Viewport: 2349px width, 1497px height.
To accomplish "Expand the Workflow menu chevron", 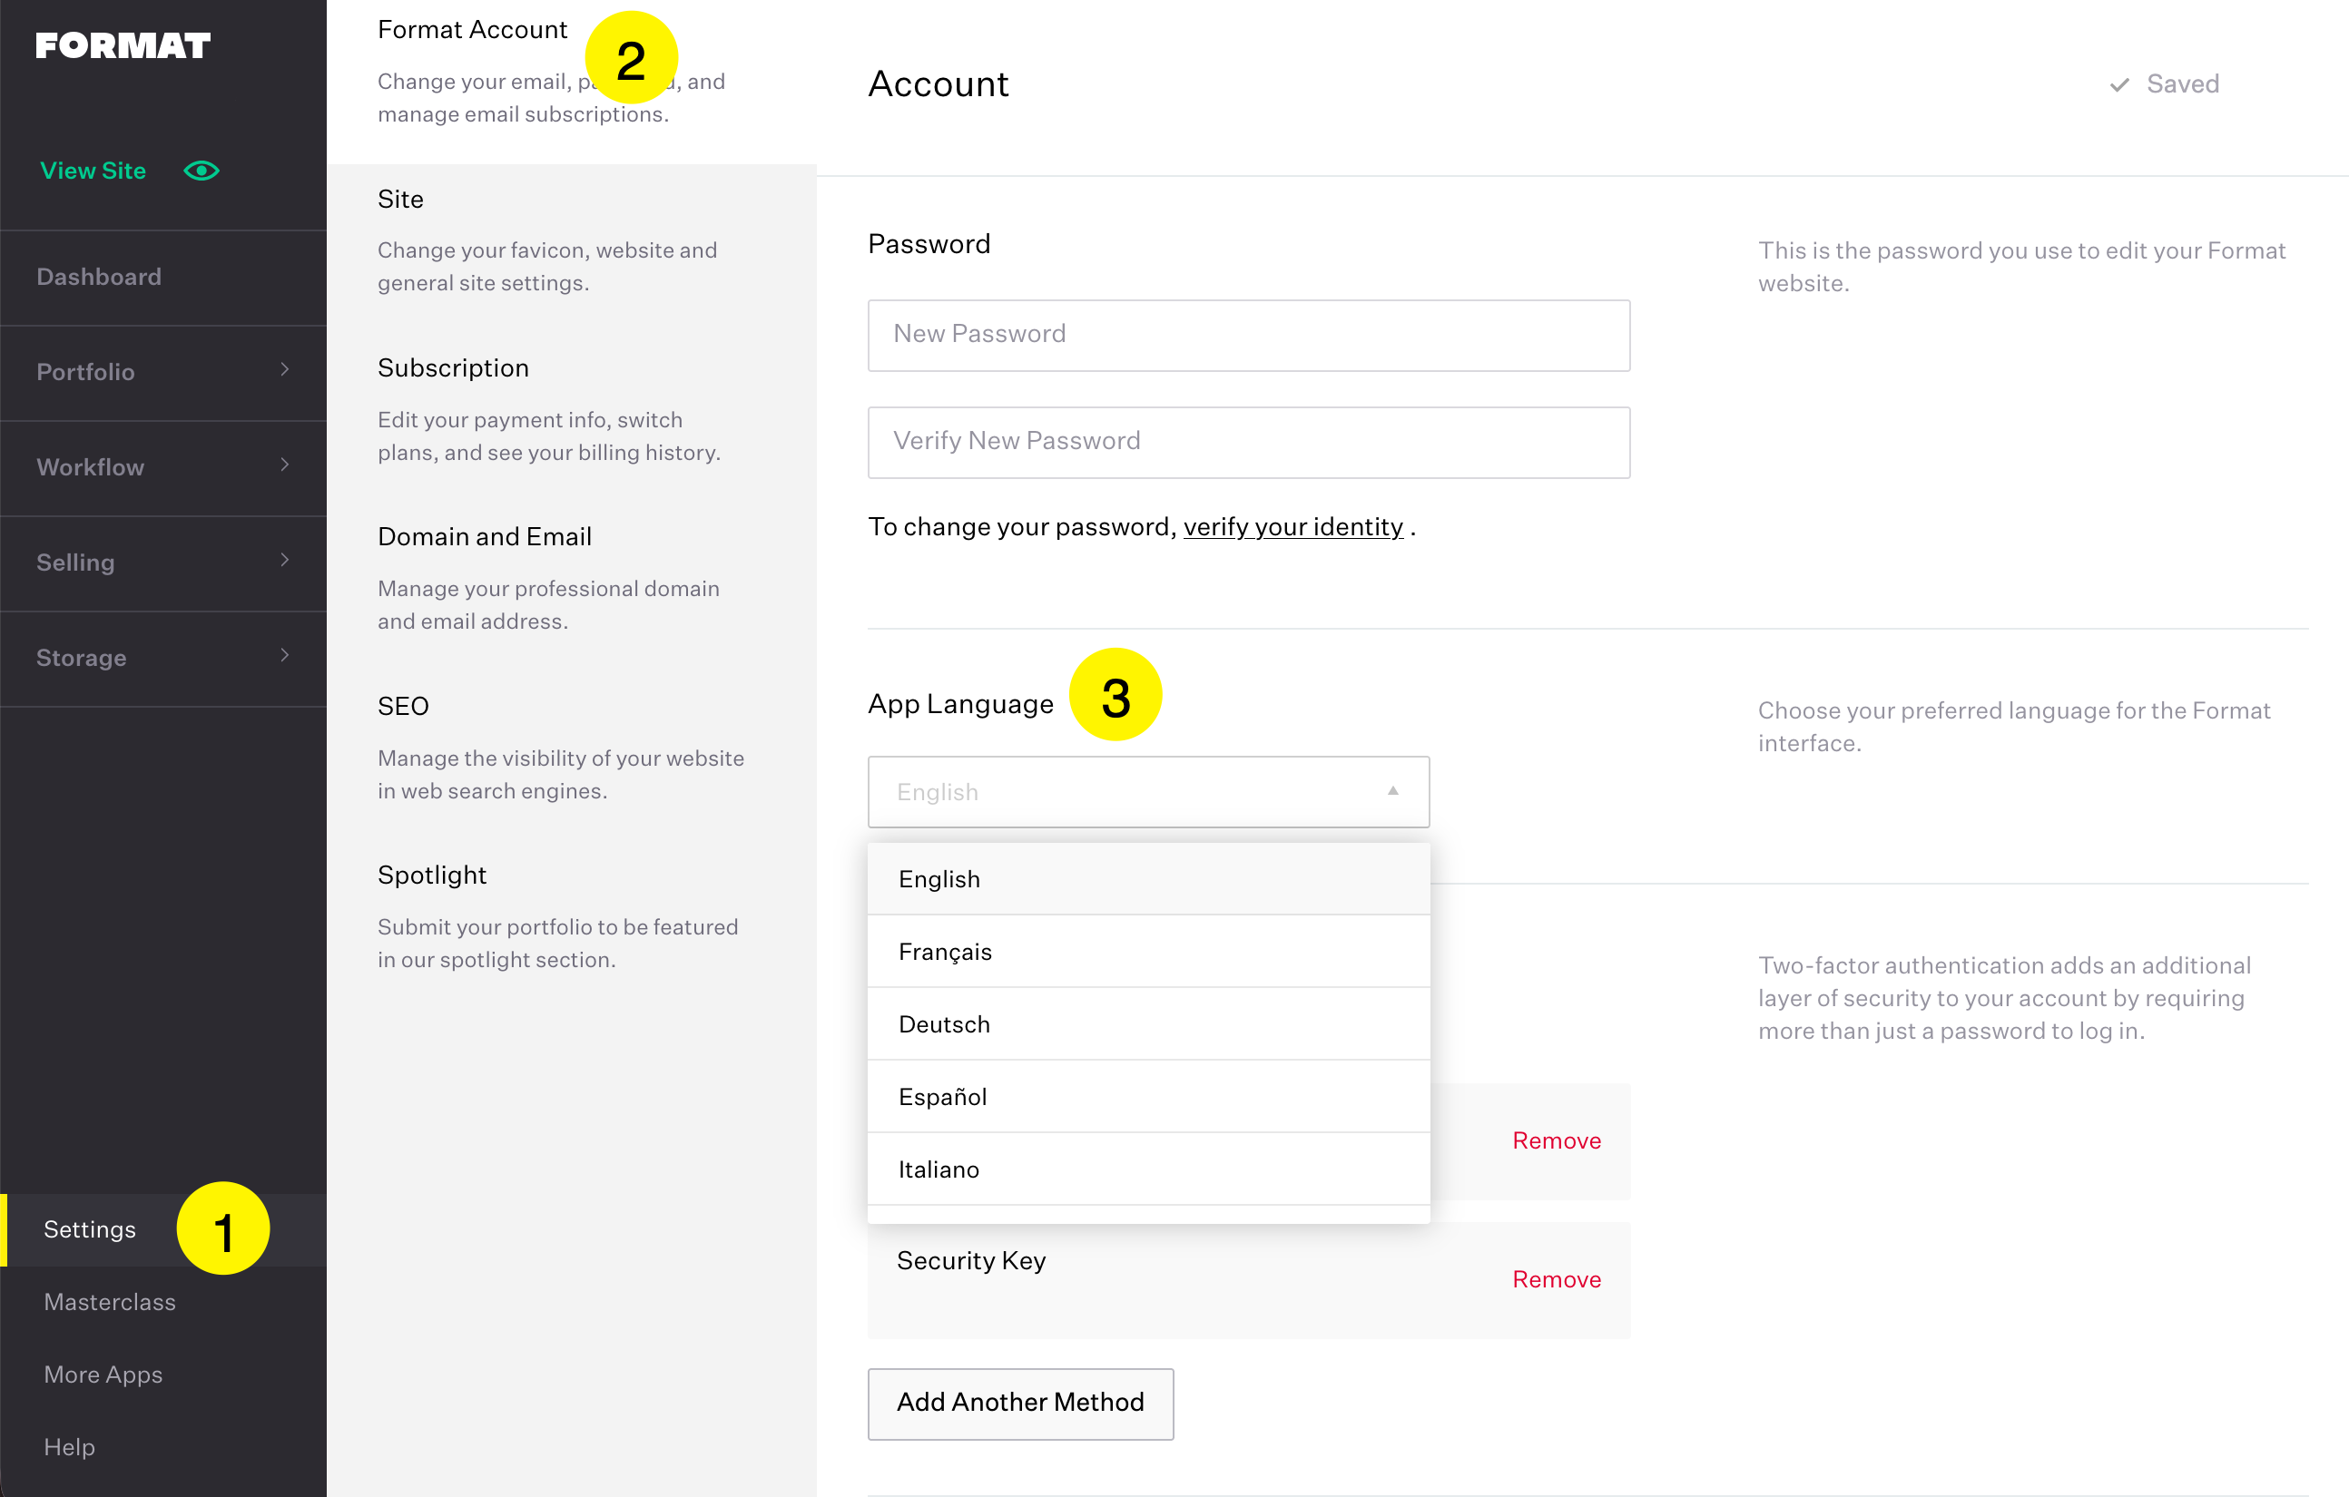I will tap(284, 465).
